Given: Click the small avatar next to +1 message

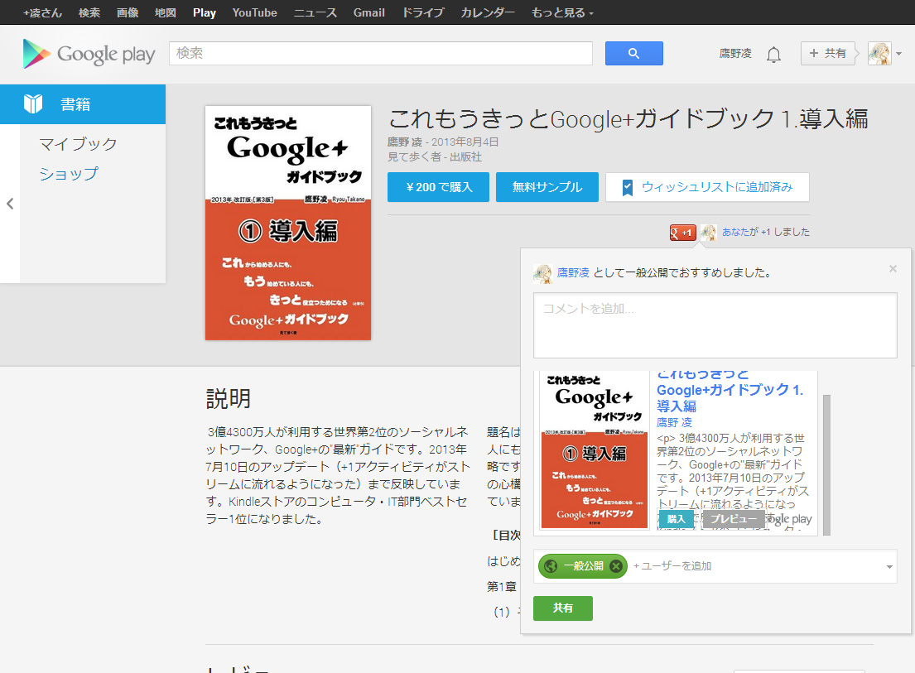Looking at the screenshot, I should point(709,232).
